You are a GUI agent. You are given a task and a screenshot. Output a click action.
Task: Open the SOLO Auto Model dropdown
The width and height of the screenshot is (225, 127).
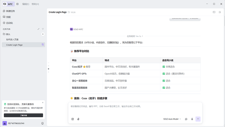(x=172, y=119)
